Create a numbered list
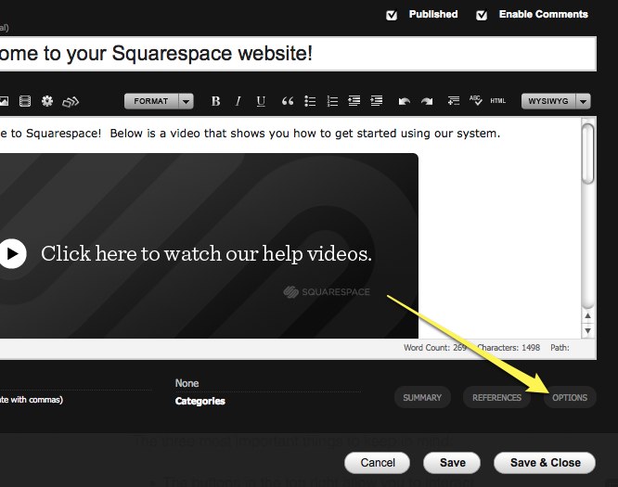The width and height of the screenshot is (618, 487). [x=332, y=101]
